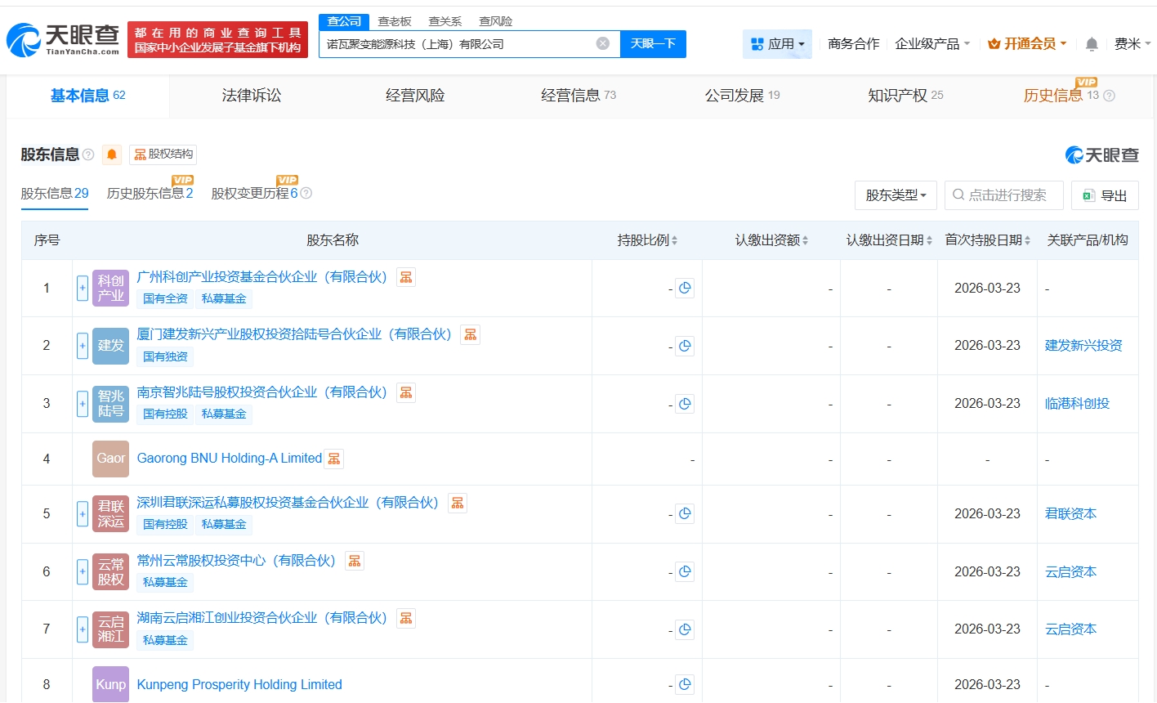Expand 深圳君联深运 row with plus toggle
The width and height of the screenshot is (1157, 703).
pos(83,514)
